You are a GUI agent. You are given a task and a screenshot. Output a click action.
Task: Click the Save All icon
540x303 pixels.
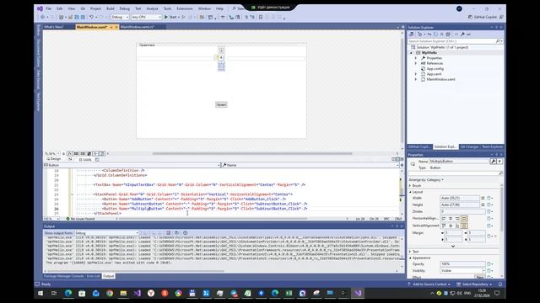(x=83, y=17)
